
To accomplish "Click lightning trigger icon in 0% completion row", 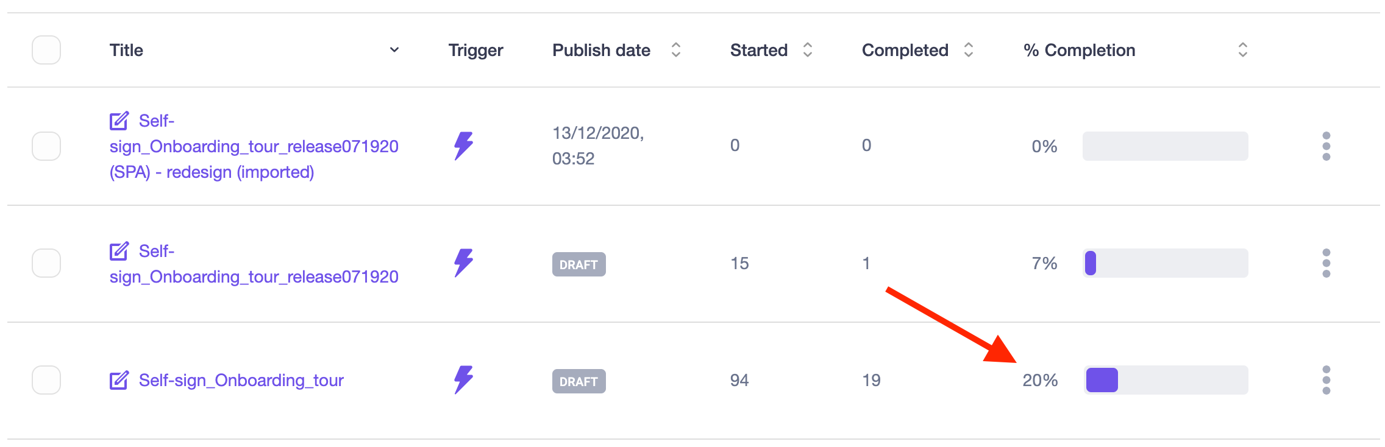I will (x=463, y=146).
